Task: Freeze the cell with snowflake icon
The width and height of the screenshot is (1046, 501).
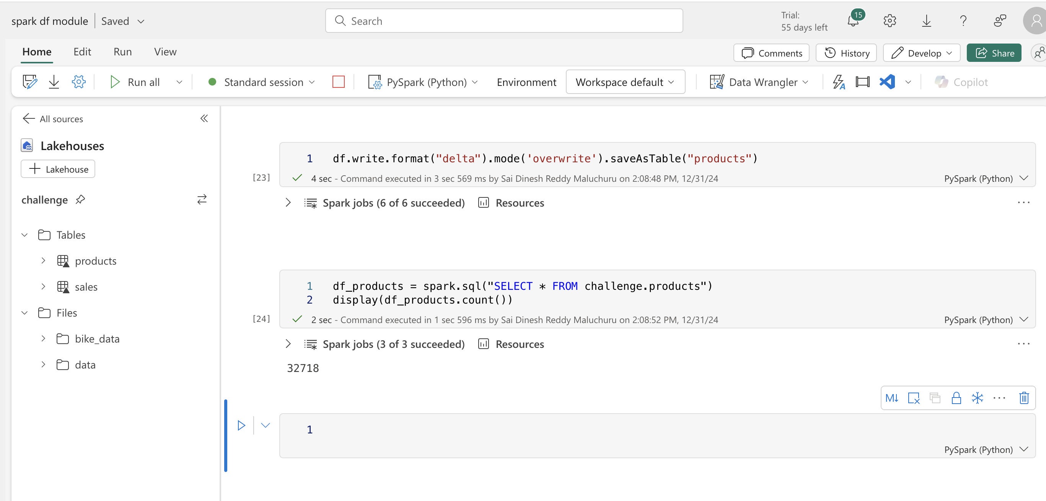Action: 978,398
